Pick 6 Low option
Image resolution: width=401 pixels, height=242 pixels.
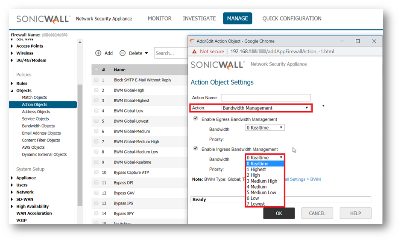[265, 198]
